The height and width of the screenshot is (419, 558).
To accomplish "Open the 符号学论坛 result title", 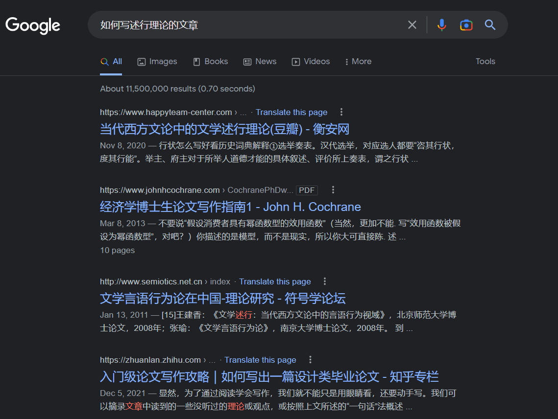I will point(222,299).
